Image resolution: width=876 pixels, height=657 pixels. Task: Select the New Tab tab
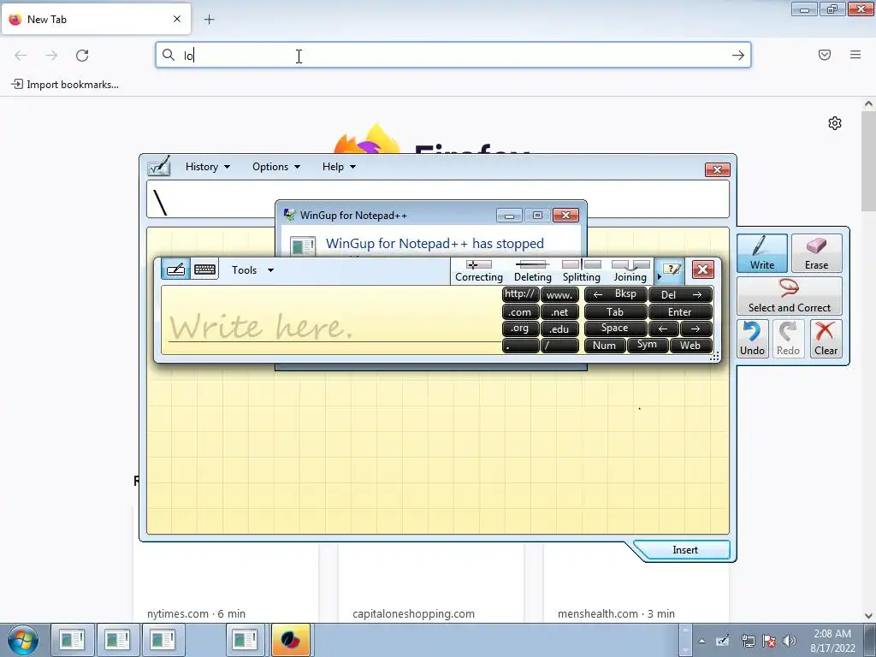(x=96, y=20)
